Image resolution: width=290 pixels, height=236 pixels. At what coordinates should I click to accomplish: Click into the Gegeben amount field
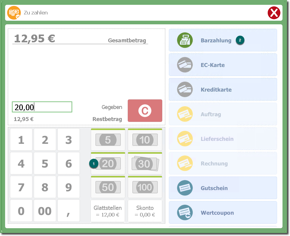(42, 107)
